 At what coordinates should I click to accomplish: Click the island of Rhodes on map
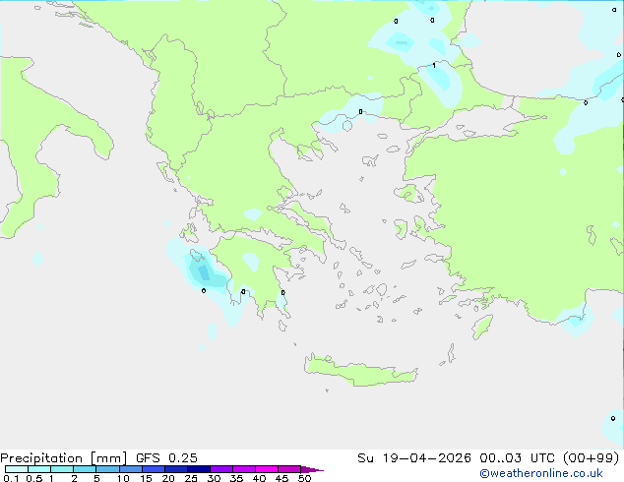[482, 327]
